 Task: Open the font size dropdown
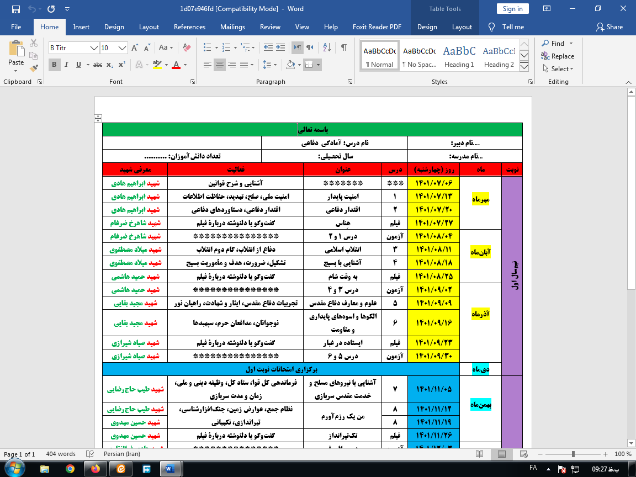point(123,48)
